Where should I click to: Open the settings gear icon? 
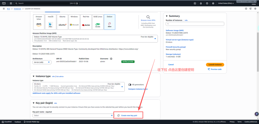[x=213, y=3]
